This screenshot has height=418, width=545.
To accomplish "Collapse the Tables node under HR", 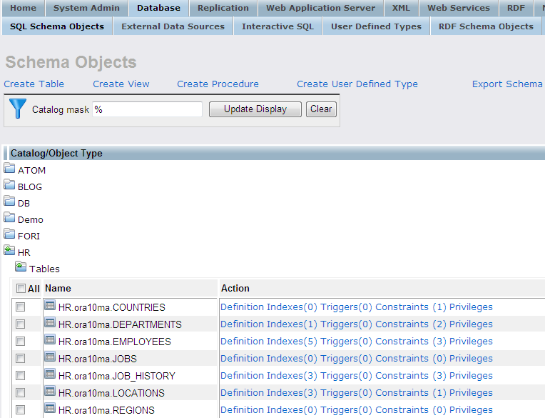I will 21,268.
